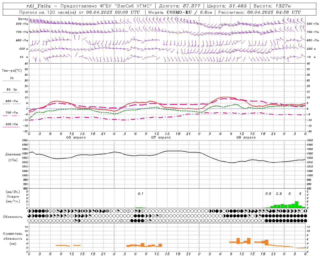The height and width of the screenshot is (256, 320).
Task: Select the provider text ФГБУ "ЗапСиб УГМС"
Action: pyautogui.click(x=126, y=6)
